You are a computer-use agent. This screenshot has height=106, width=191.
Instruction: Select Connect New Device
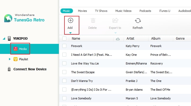(x=30, y=69)
